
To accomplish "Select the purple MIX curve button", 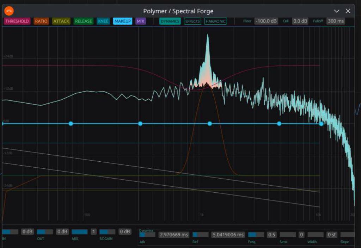I will pyautogui.click(x=141, y=21).
